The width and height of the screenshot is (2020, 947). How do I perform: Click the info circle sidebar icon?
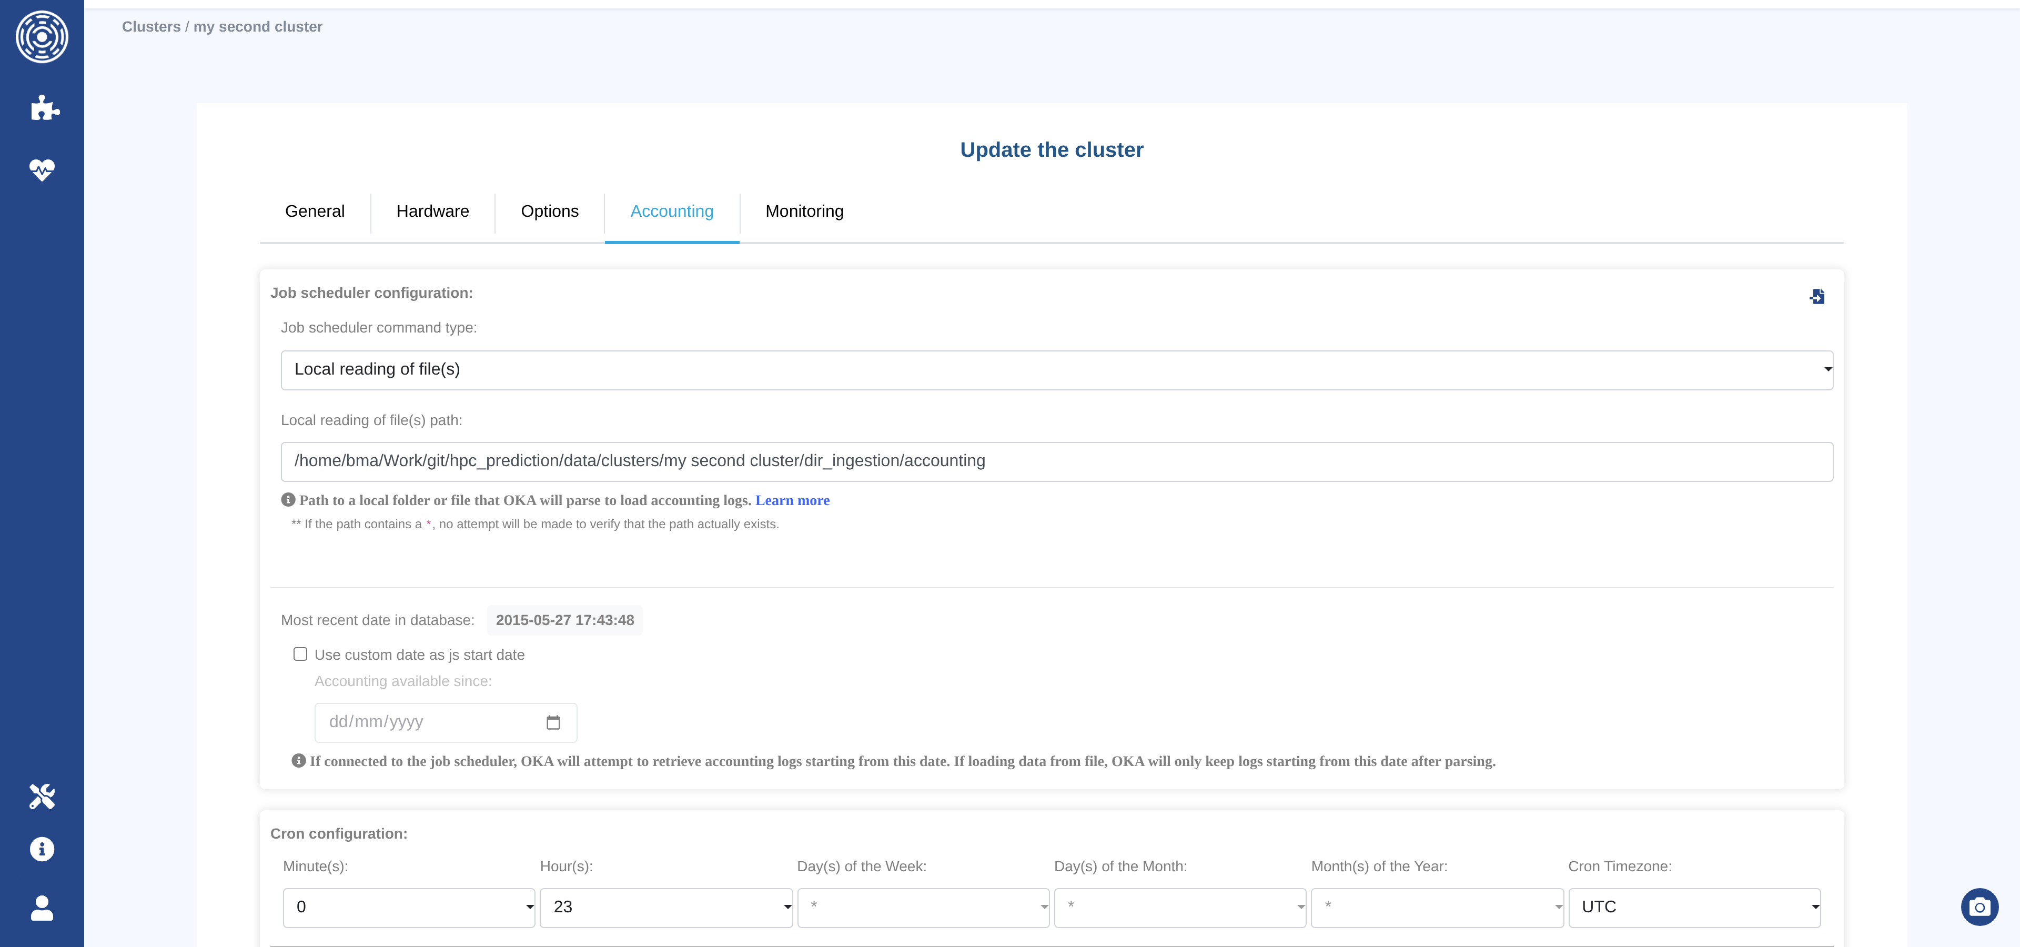(x=42, y=849)
